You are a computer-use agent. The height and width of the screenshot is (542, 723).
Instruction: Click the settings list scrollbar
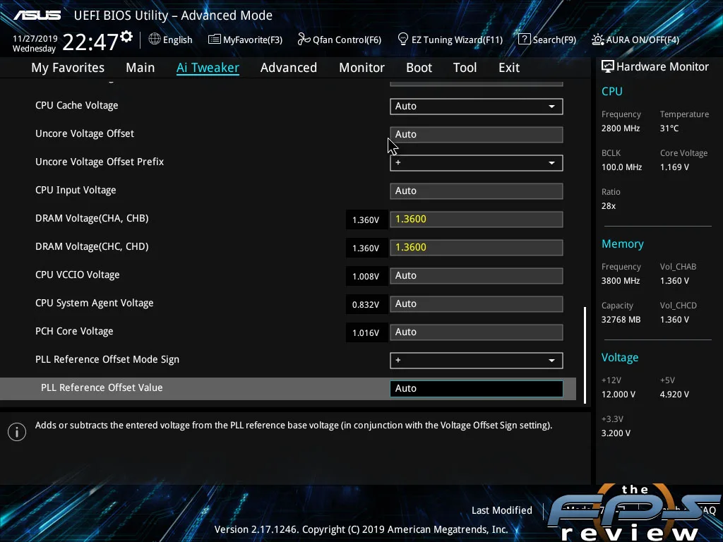click(585, 355)
